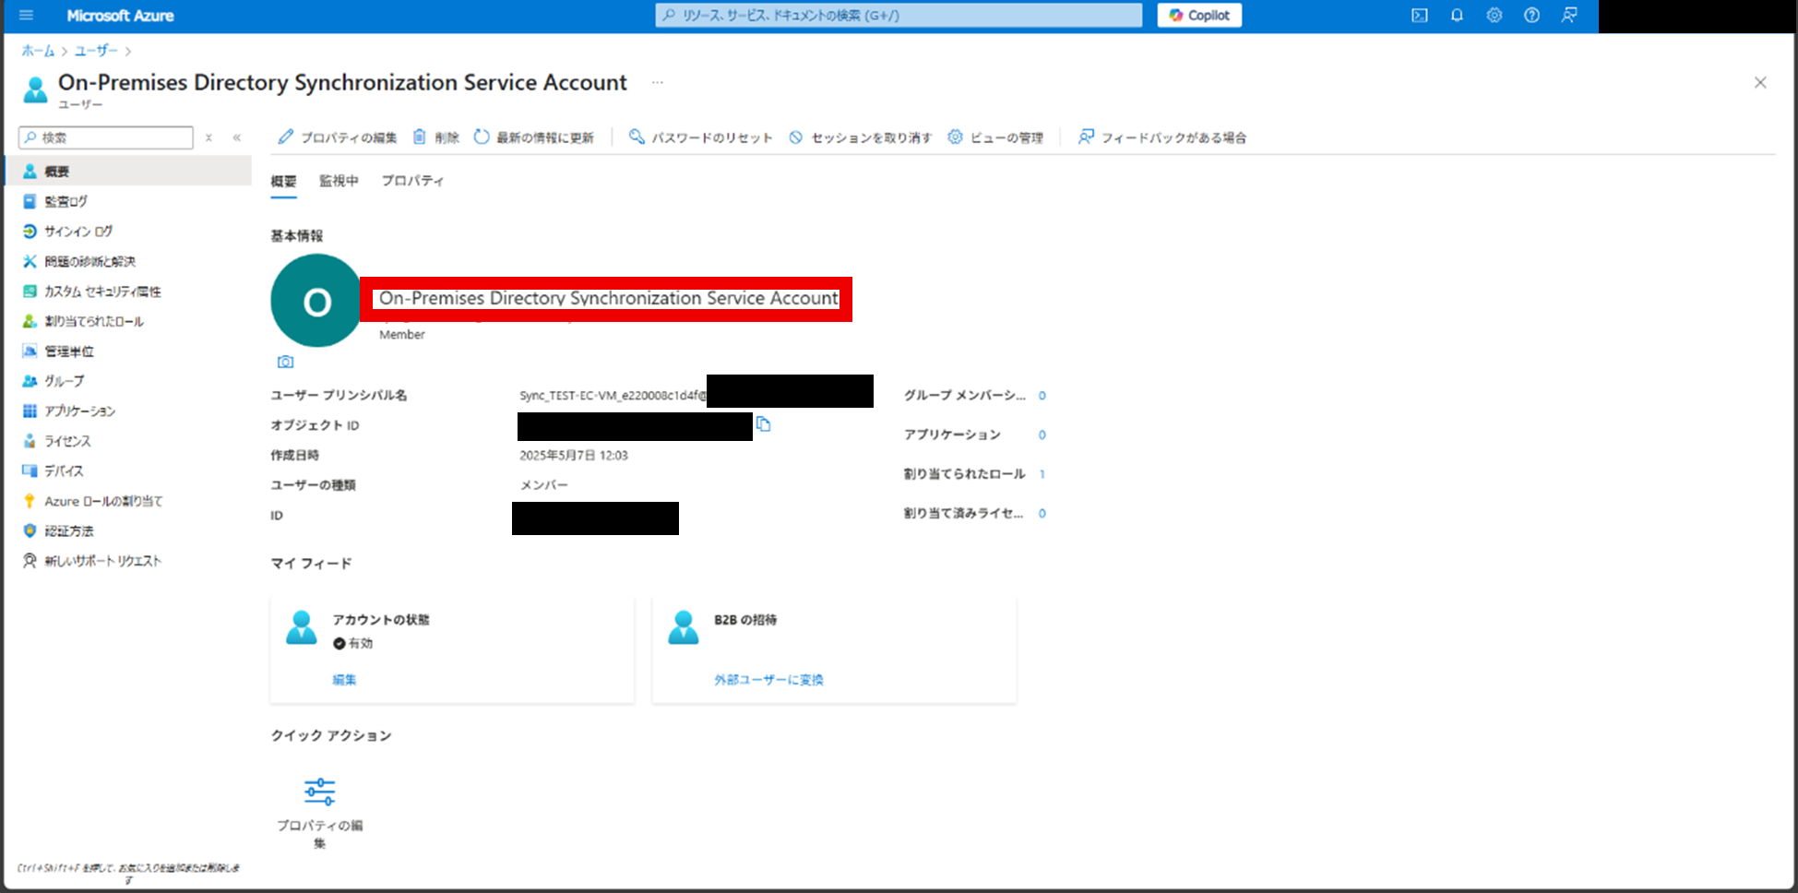1798x893 pixels.
Task: Go to ホーム breadcrumb
Action: click(38, 51)
